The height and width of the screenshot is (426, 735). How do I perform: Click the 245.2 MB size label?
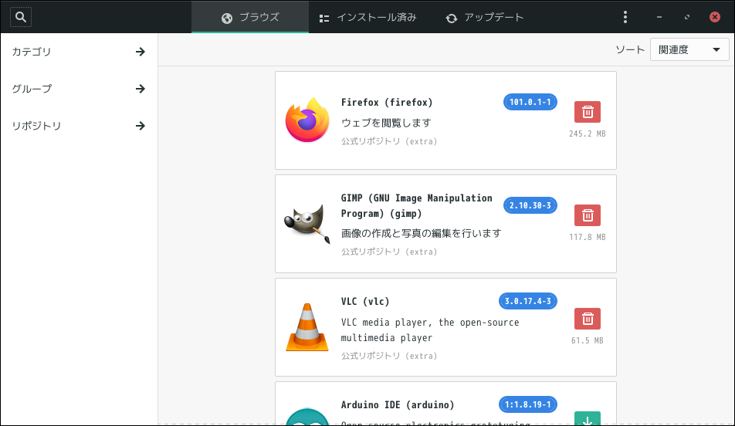coord(588,134)
